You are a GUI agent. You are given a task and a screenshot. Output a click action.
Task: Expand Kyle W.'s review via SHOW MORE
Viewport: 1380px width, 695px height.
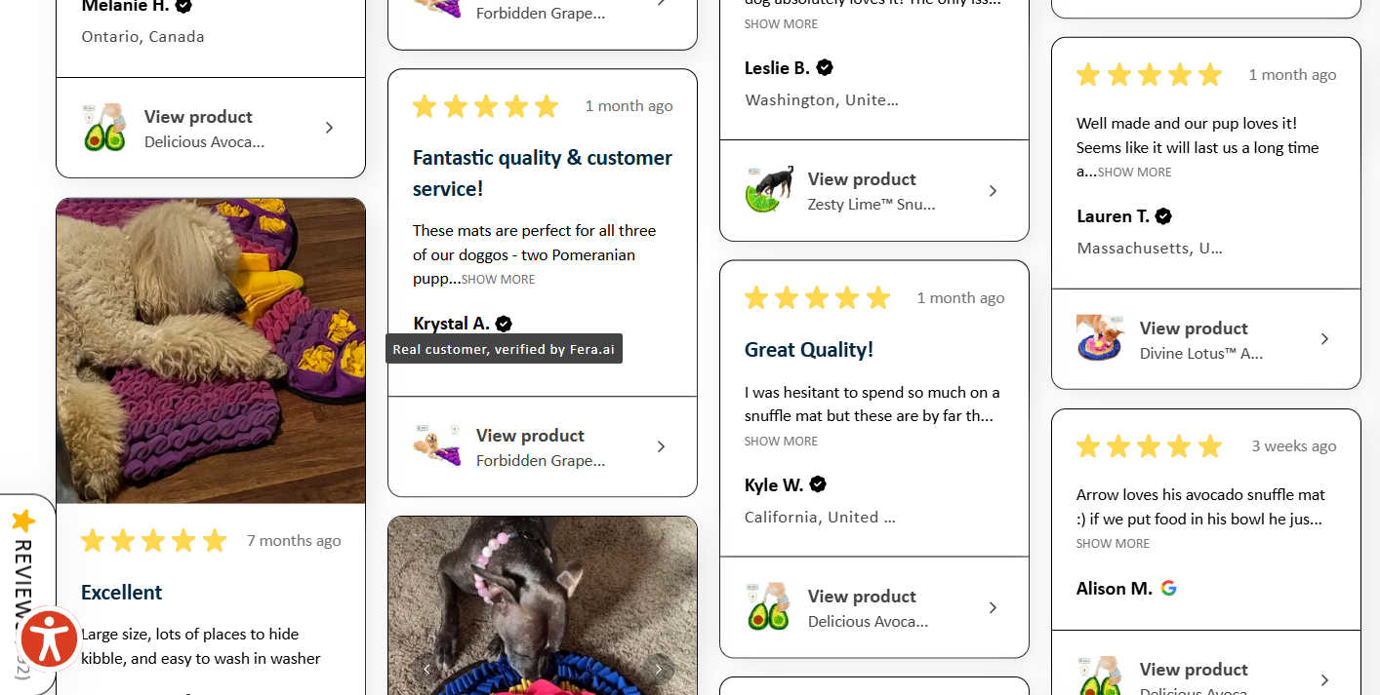pos(780,441)
